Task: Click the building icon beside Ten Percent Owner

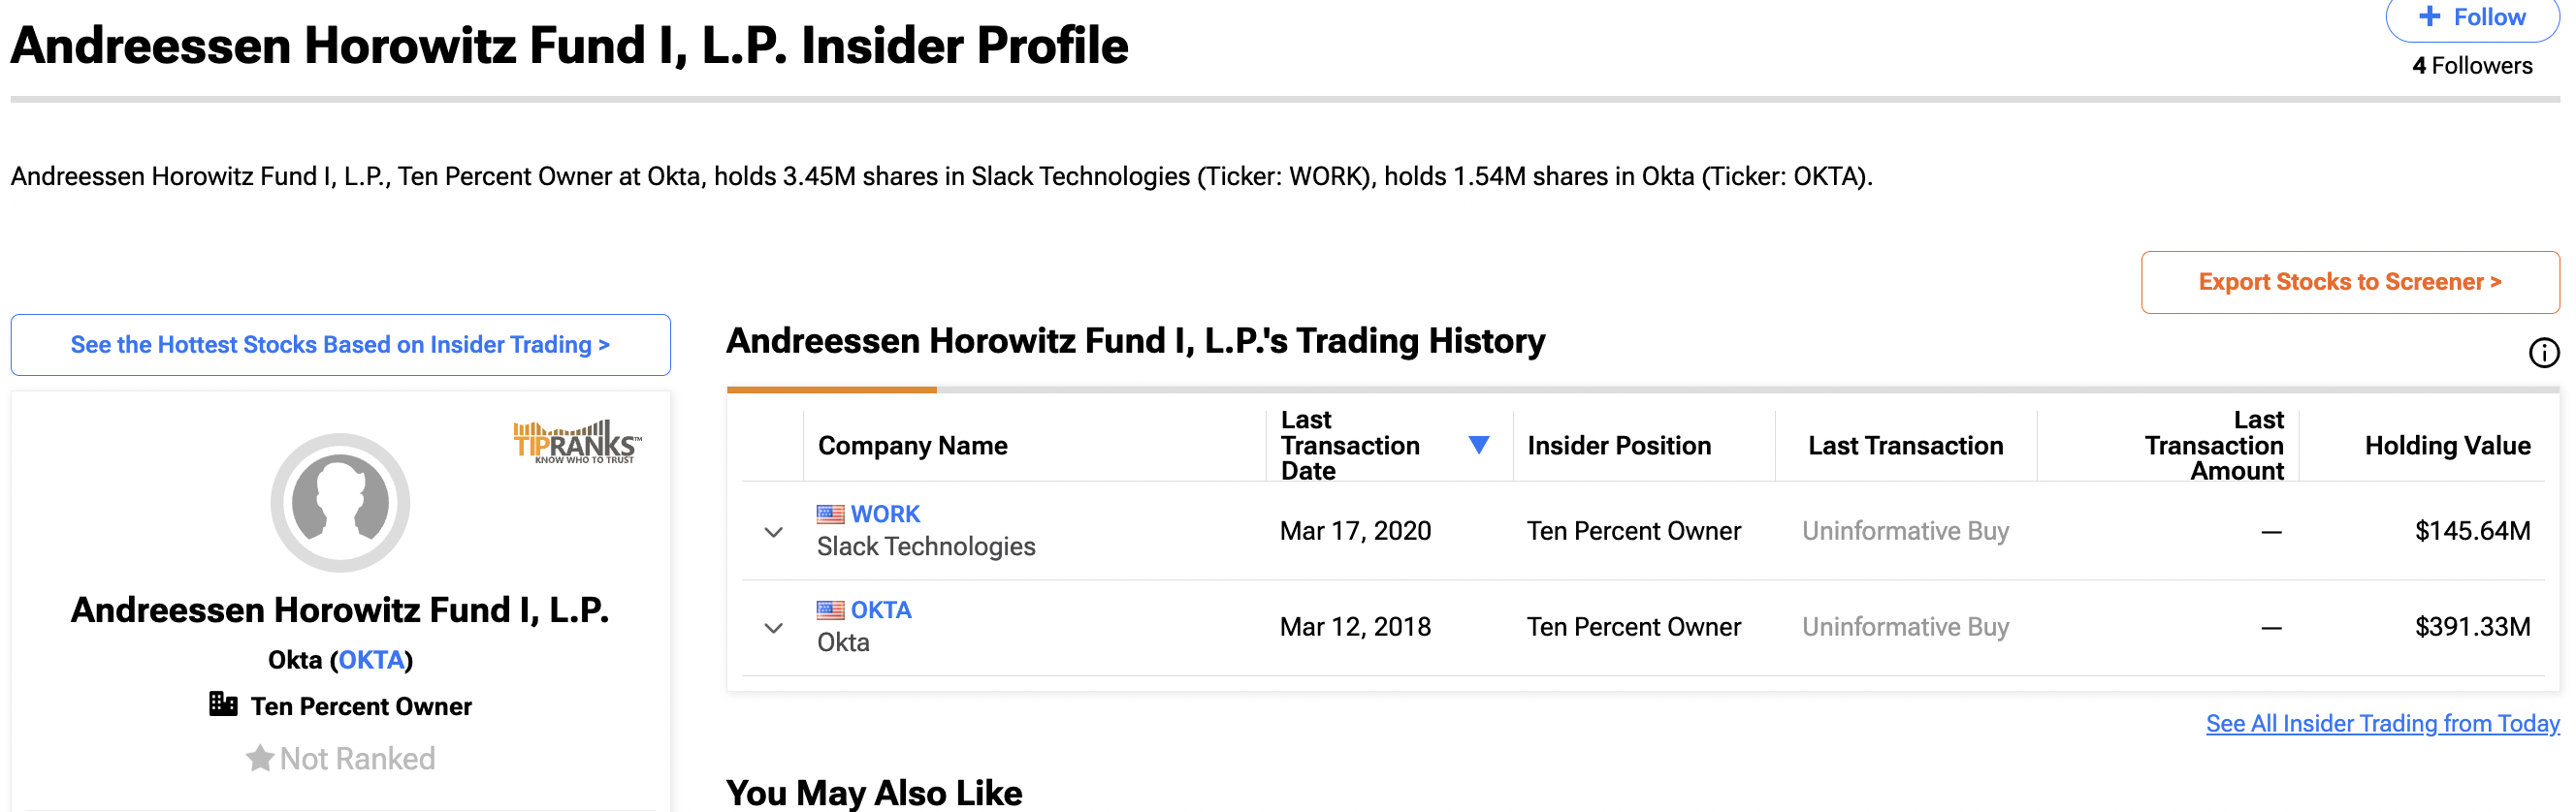Action: [223, 704]
